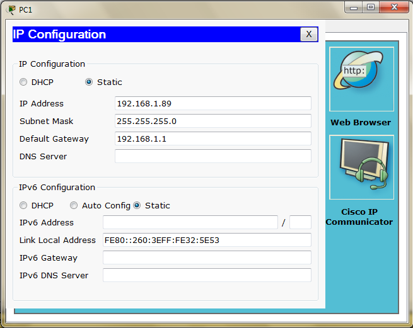
Task: Select the IPv6 DHCP radio button
Action: tap(23, 205)
